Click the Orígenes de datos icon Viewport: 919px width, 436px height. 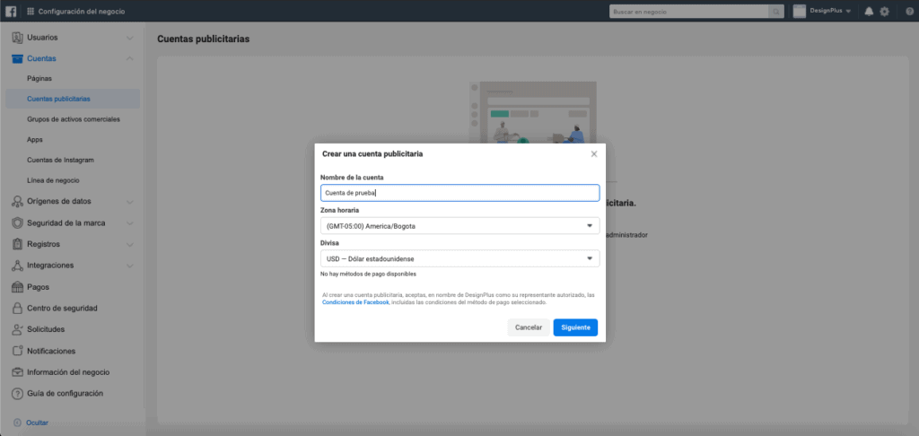tap(18, 202)
